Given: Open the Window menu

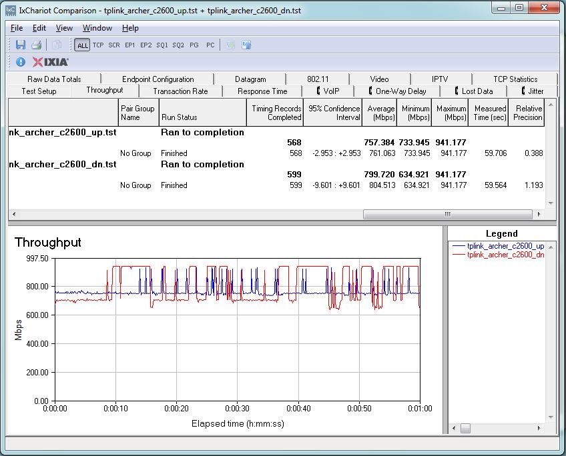Looking at the screenshot, I should tap(97, 28).
